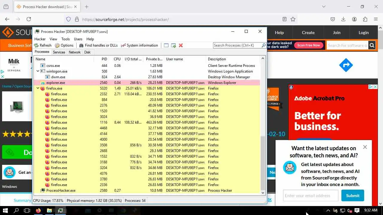383x215 pixels.
Task: Open Process Hacker's Help menu
Action: (90, 39)
